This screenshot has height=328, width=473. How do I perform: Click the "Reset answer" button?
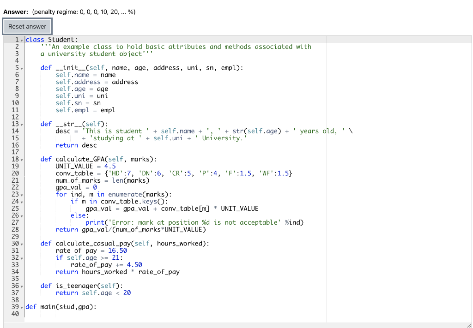pos(27,26)
